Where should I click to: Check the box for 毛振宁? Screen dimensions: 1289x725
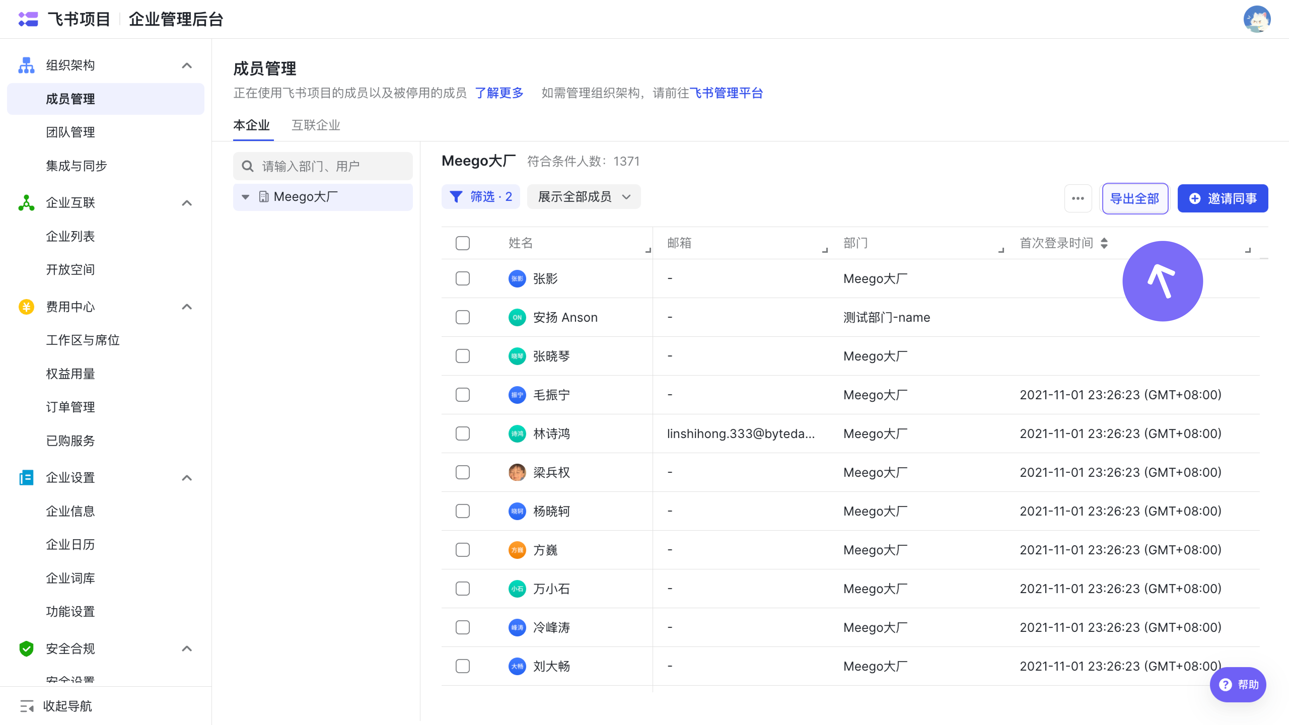pyautogui.click(x=463, y=395)
